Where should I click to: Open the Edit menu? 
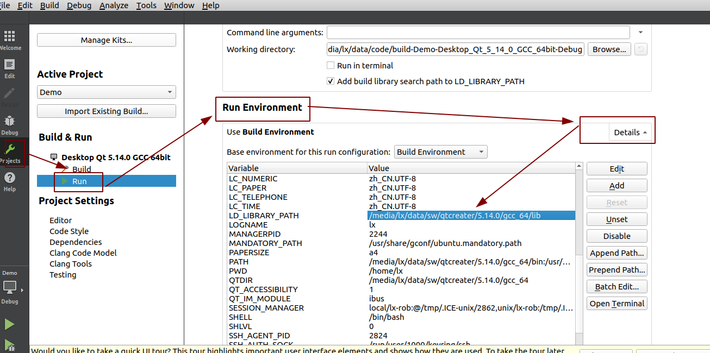click(x=25, y=5)
